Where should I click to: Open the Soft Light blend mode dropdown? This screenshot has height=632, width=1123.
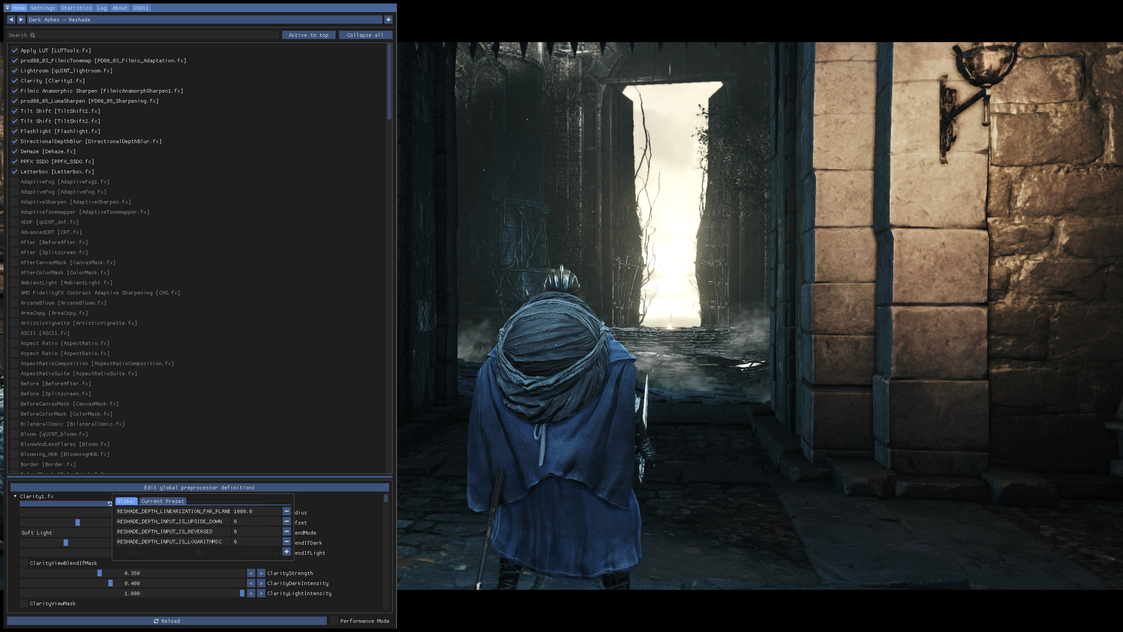pos(66,533)
